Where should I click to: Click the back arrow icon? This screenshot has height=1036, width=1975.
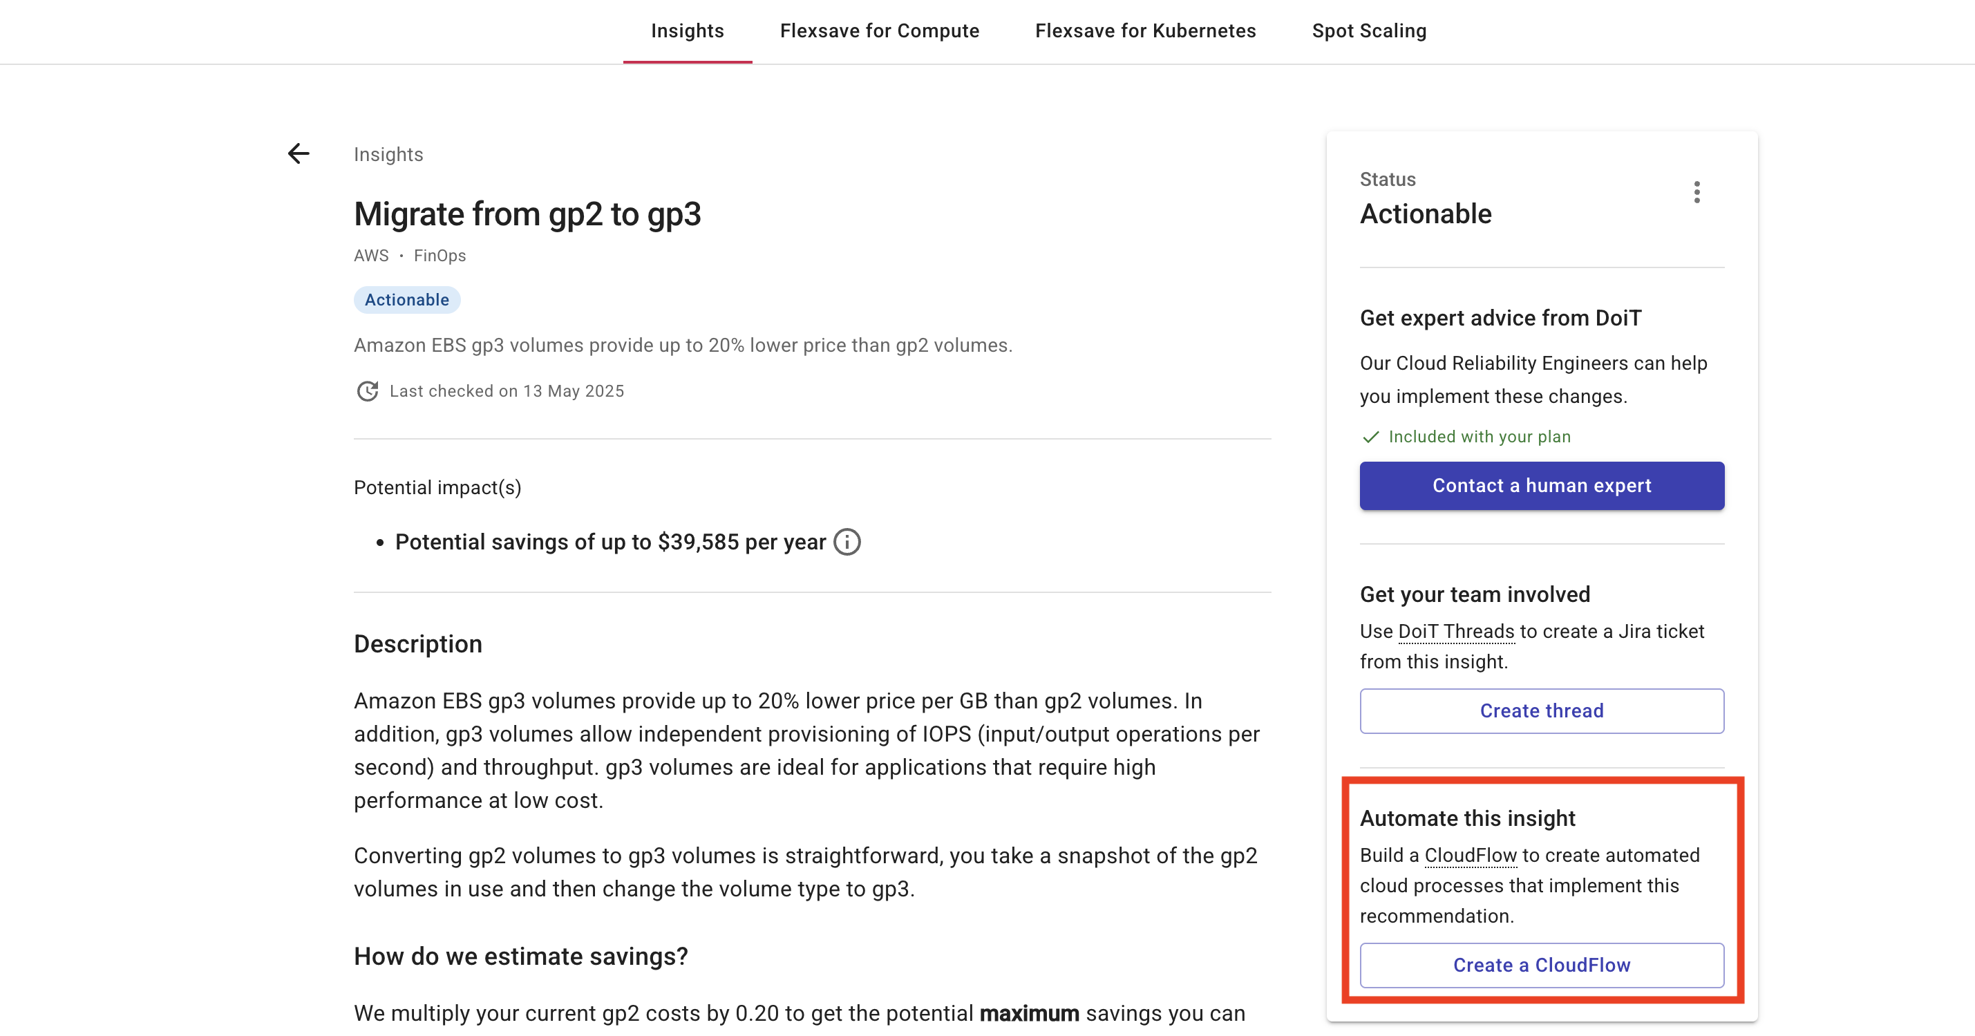299,153
